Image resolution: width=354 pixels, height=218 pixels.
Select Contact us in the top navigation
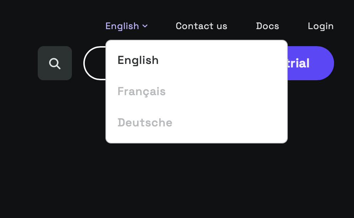[x=201, y=26]
